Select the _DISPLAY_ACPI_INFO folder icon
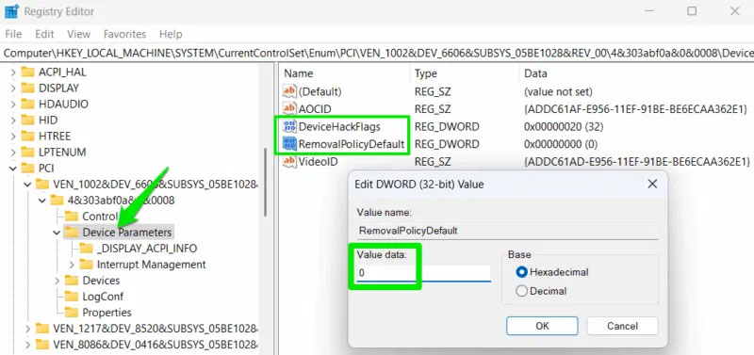 tap(86, 249)
